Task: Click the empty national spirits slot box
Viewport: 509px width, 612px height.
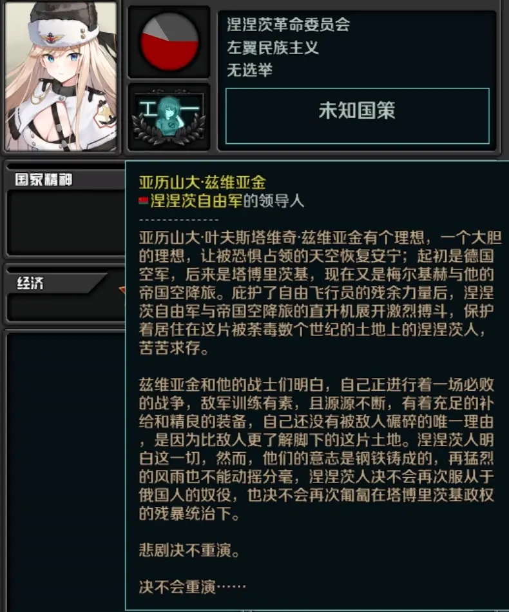Action: click(x=66, y=222)
